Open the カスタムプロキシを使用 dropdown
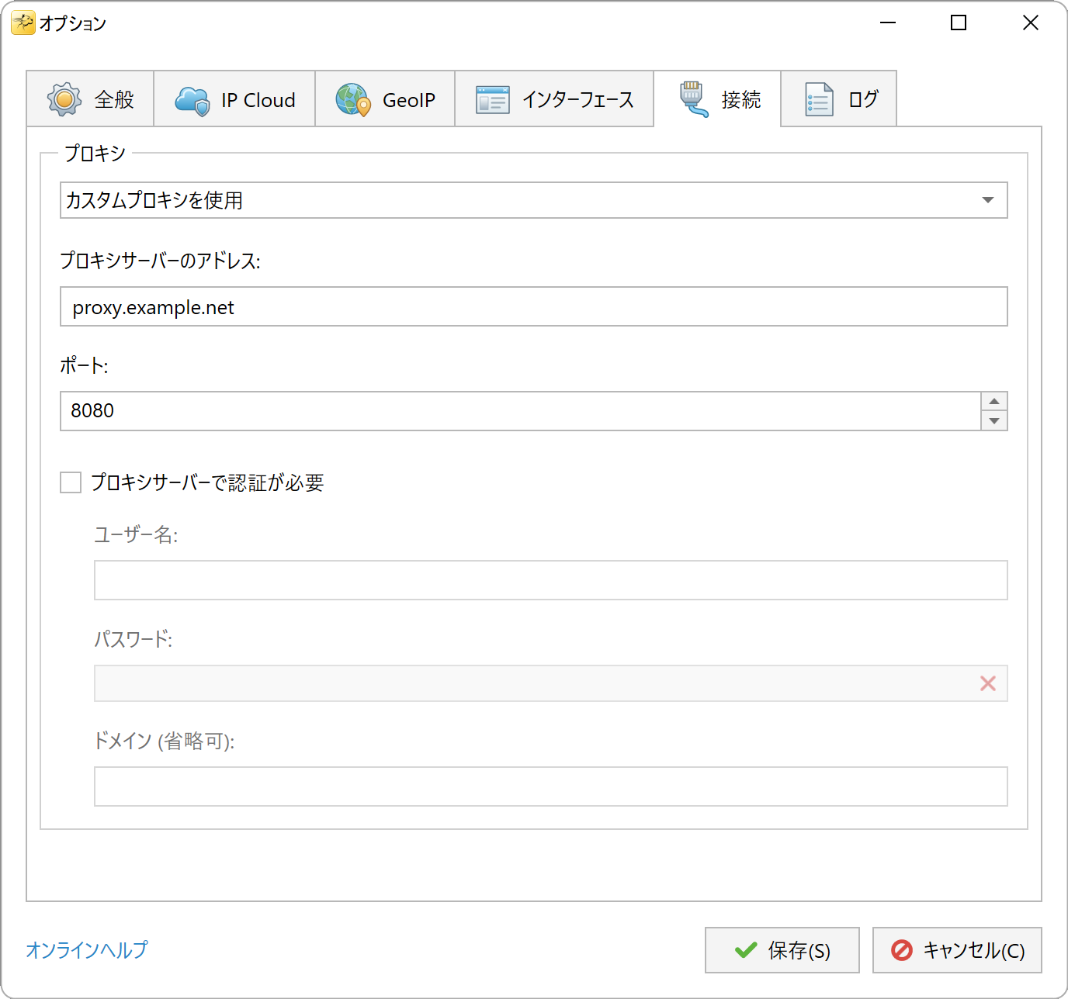Screen dimensions: 1068x999 tap(534, 200)
